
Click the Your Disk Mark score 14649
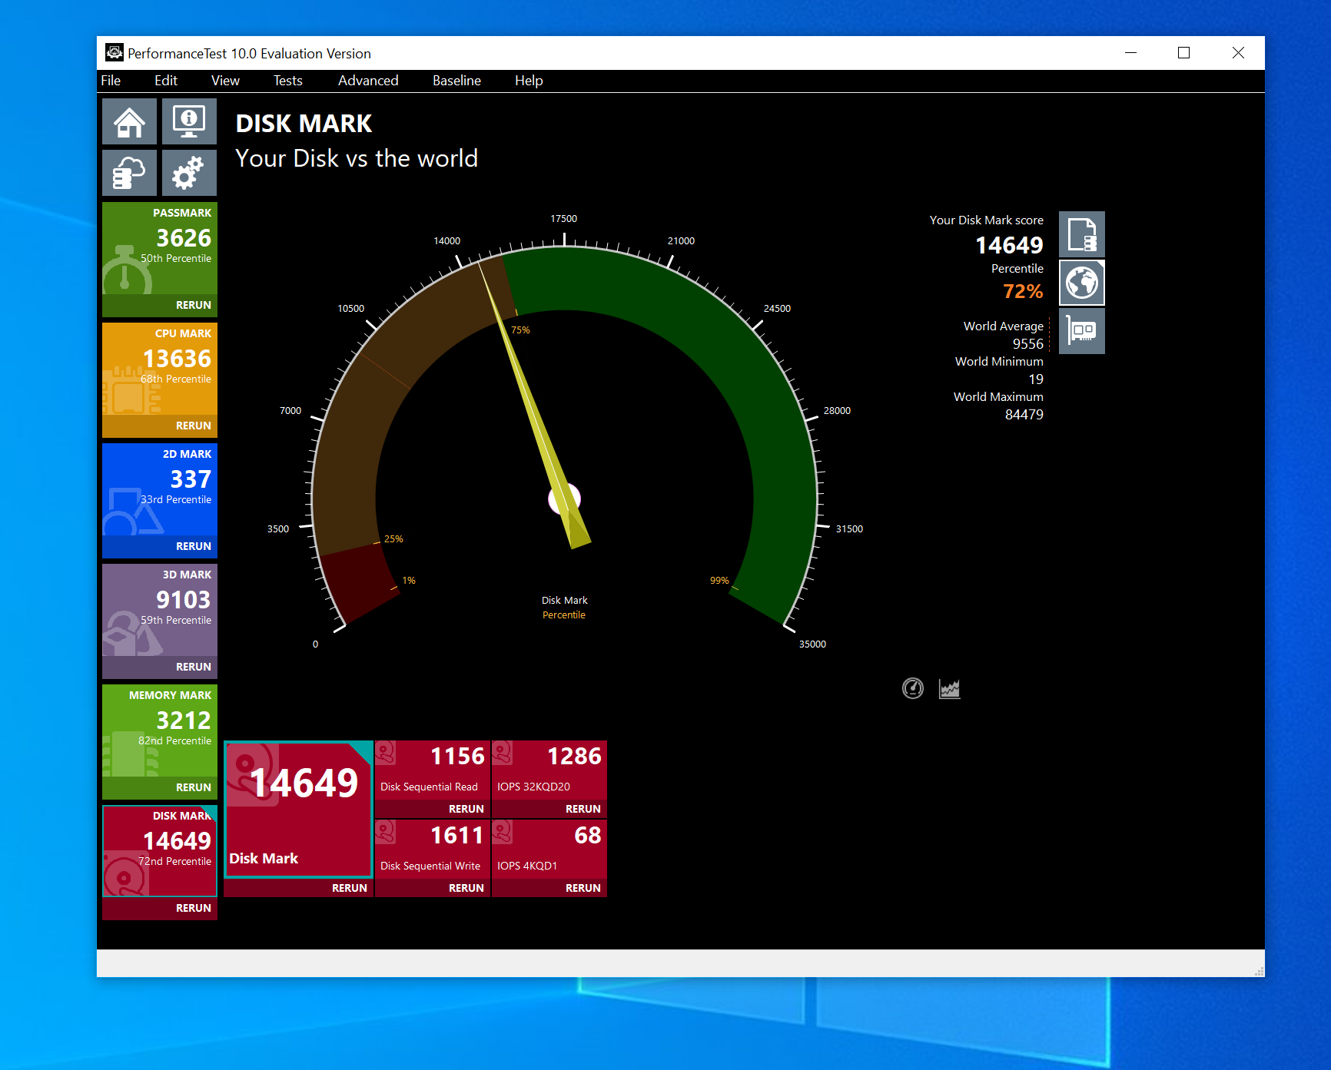coord(1009,245)
